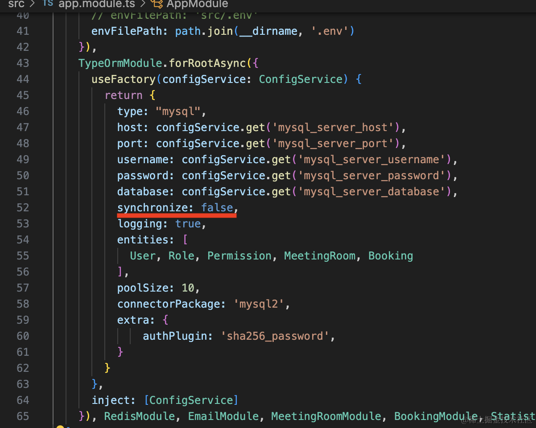Click the chevron after src in breadcrumb

pos(33,4)
